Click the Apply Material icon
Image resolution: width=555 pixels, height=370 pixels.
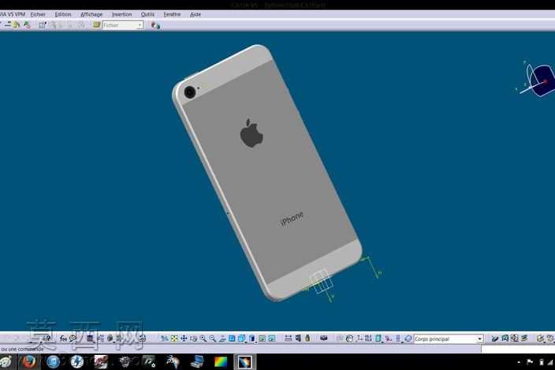323,338
